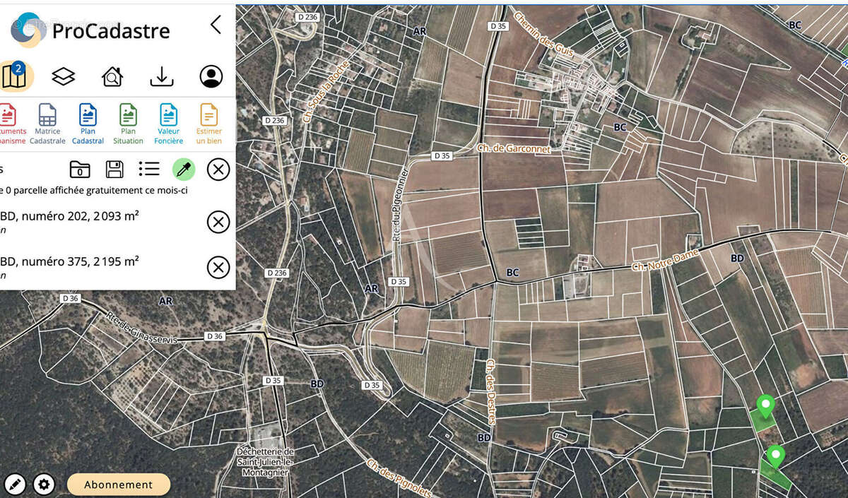
Task: Open the layers stack icon
Action: coord(64,76)
